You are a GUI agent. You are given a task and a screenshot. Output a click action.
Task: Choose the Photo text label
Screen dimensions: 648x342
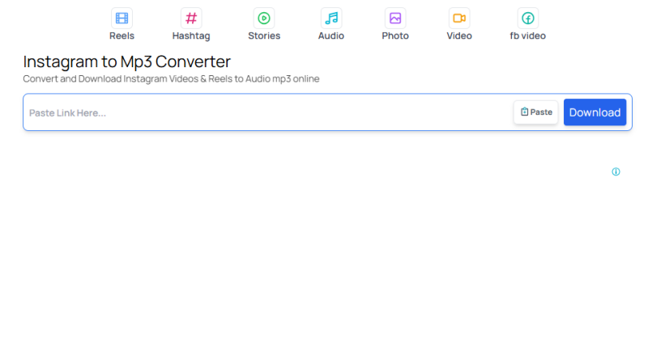pyautogui.click(x=395, y=36)
